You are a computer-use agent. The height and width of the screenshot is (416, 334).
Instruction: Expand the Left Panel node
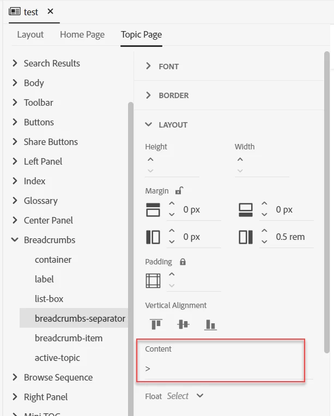coord(15,161)
